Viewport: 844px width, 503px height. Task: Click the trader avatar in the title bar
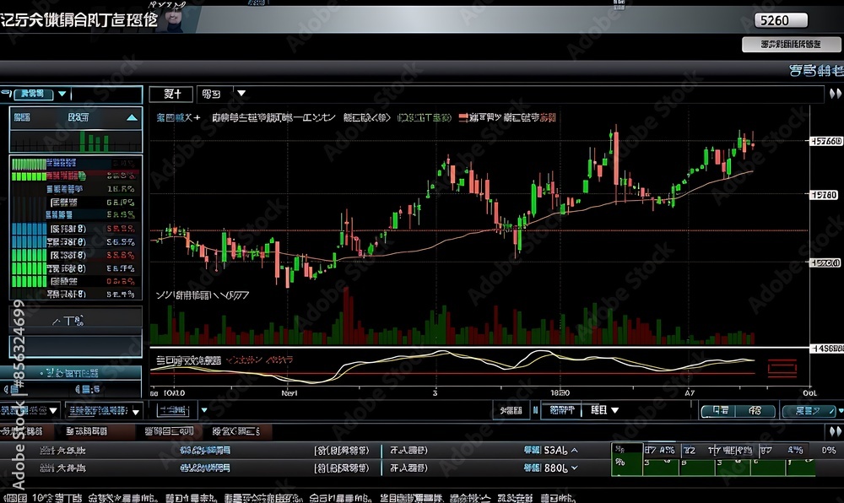pyautogui.click(x=173, y=19)
